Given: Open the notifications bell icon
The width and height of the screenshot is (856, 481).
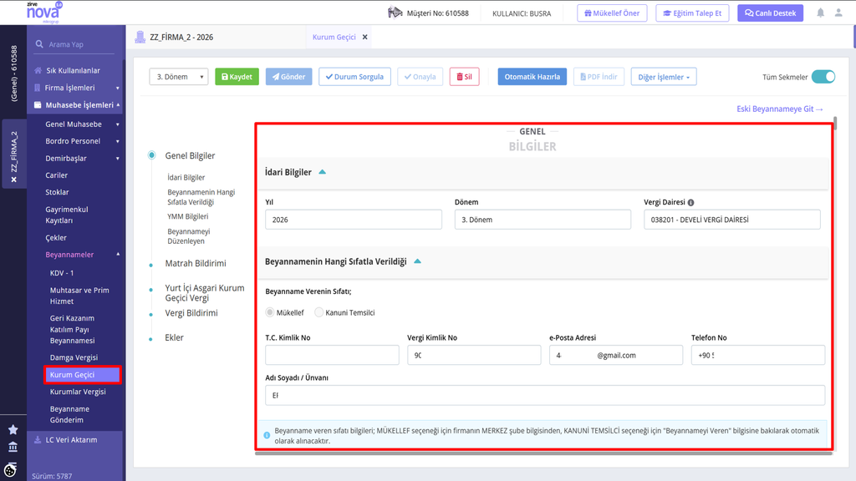Looking at the screenshot, I should (x=820, y=13).
